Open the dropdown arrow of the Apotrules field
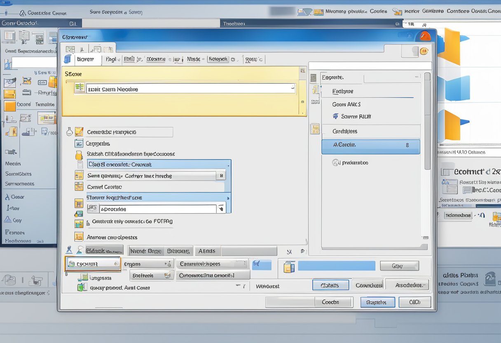Image resolution: width=501 pixels, height=343 pixels. click(221, 209)
